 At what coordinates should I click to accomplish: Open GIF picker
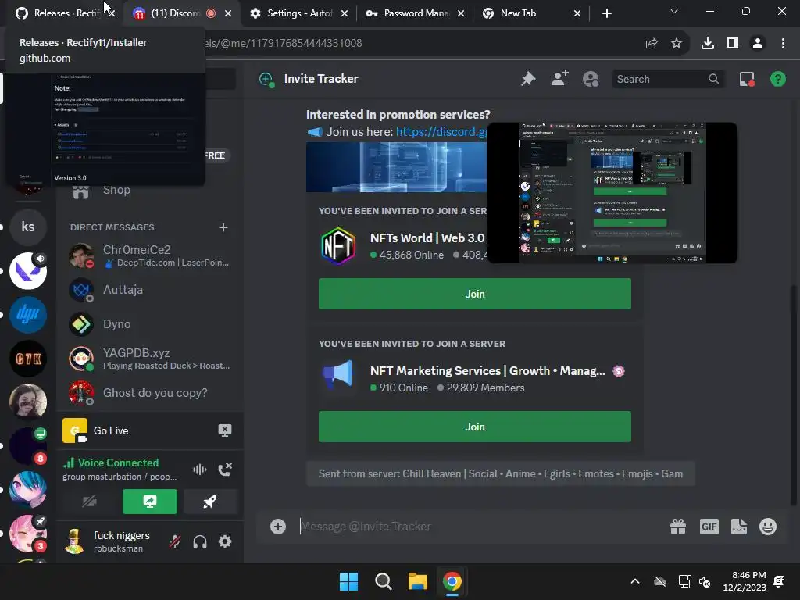[x=709, y=526]
